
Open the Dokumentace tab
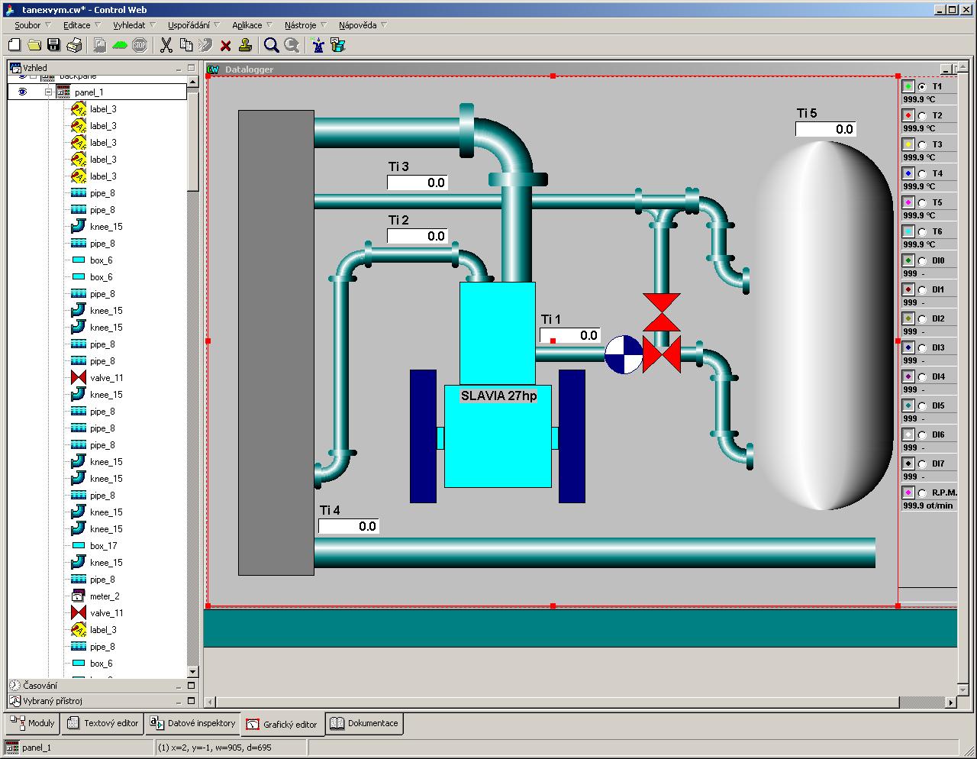(364, 723)
